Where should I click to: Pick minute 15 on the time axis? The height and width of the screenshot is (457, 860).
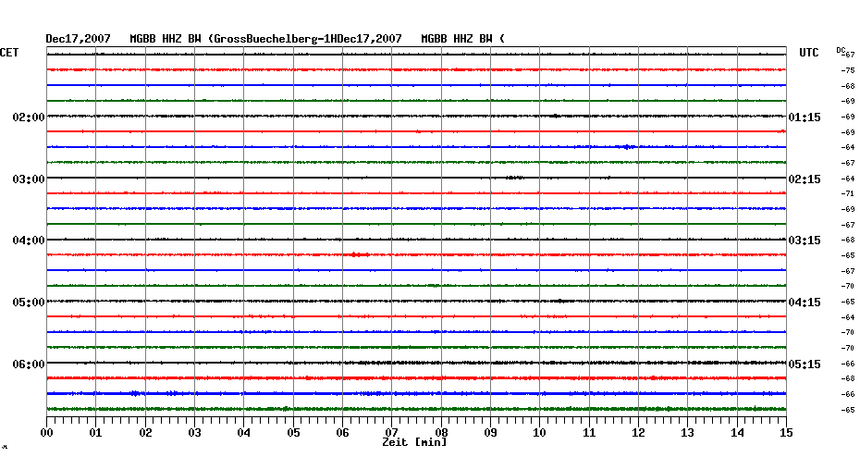(787, 433)
